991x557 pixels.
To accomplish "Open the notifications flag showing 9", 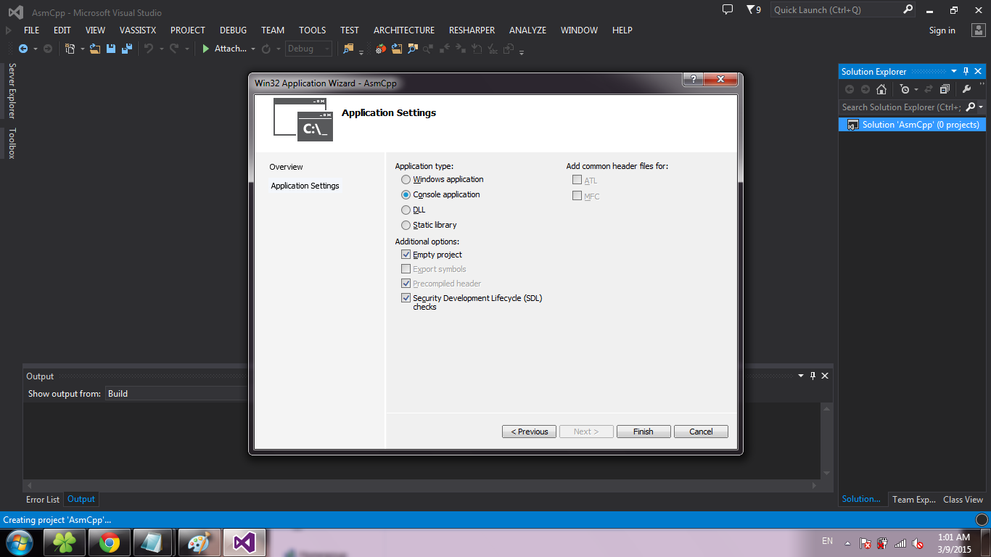I will pyautogui.click(x=754, y=9).
